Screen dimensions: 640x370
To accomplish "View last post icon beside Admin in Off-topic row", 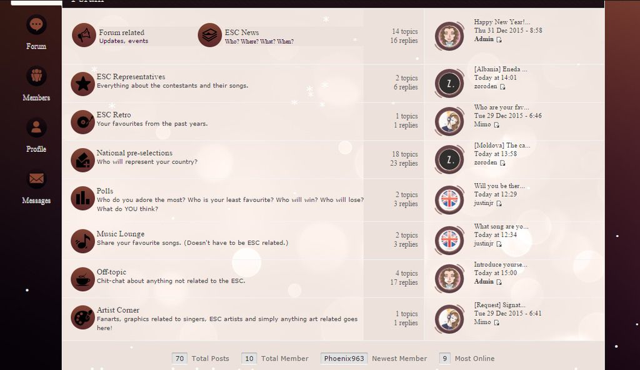I will [x=499, y=282].
